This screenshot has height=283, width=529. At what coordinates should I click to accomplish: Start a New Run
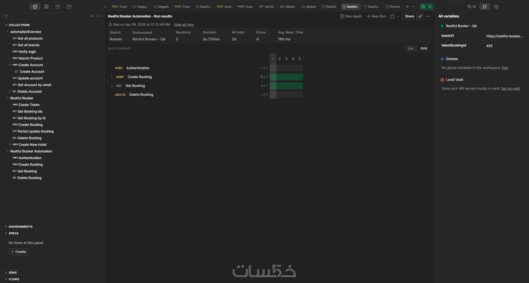pyautogui.click(x=376, y=16)
